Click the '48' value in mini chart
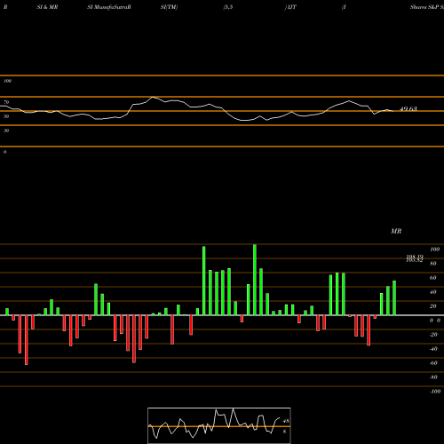Screen dimensions: 444x444 [286, 421]
